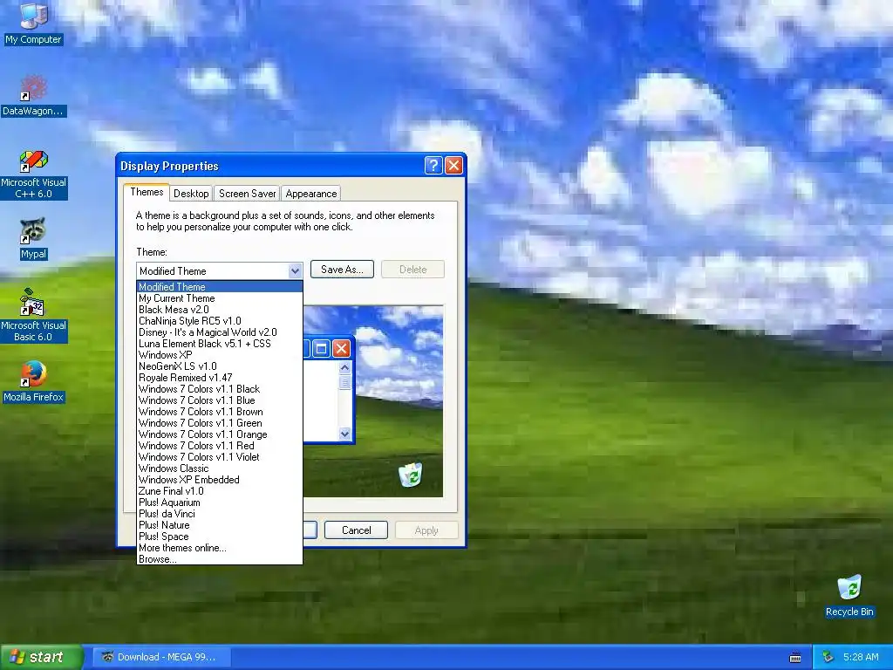Open the Start menu

[x=41, y=657]
